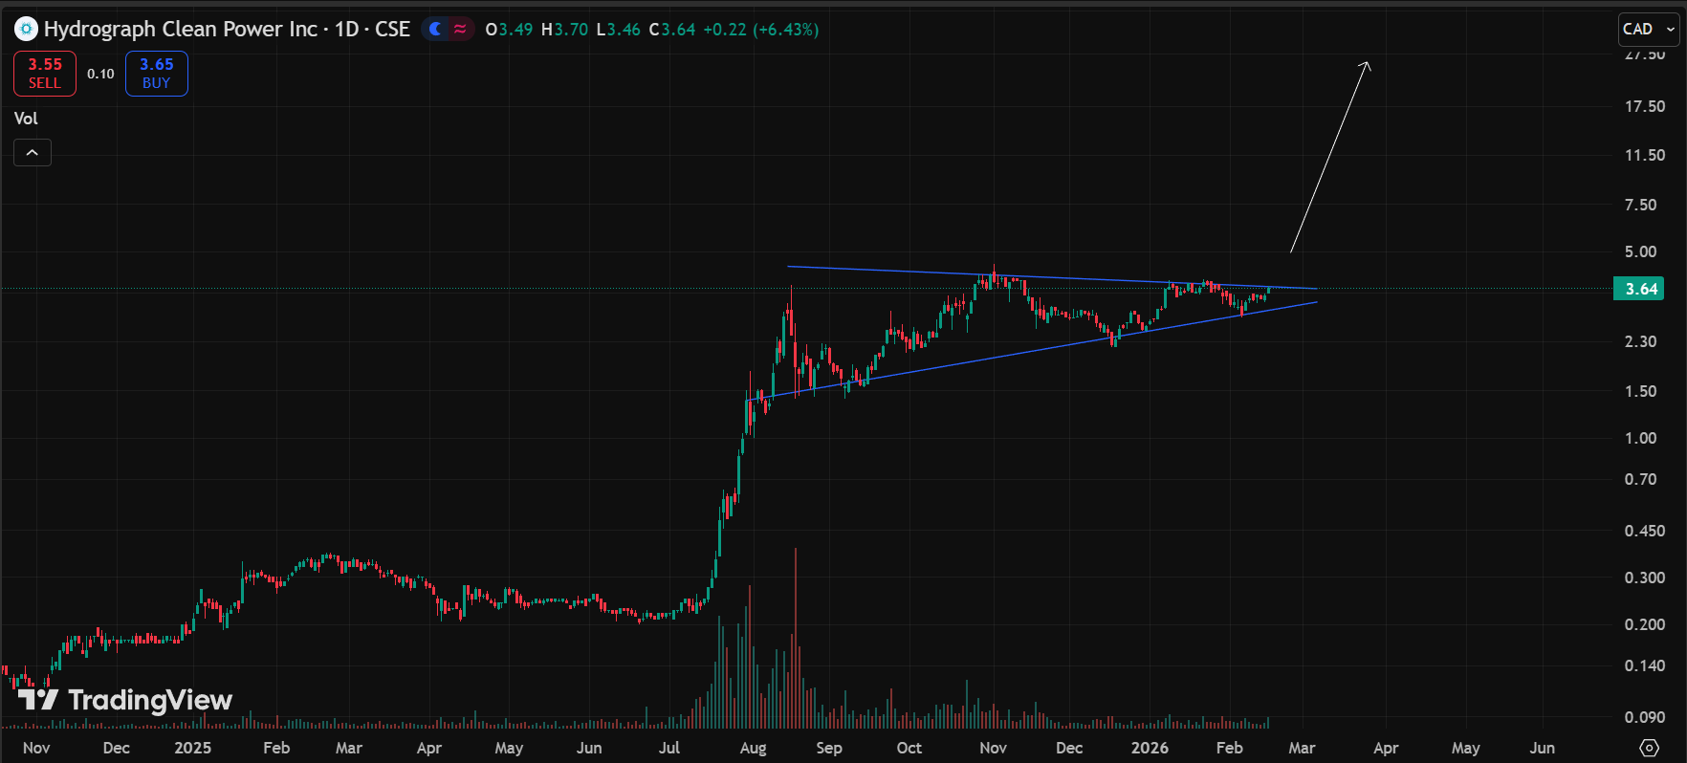
Task: Click the 1.00 price axis label
Action: pyautogui.click(x=1641, y=438)
